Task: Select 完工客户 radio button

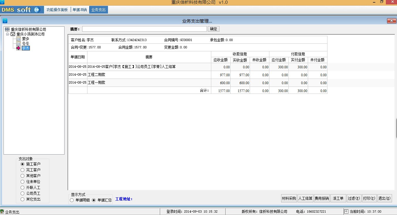Action: click(x=22, y=170)
